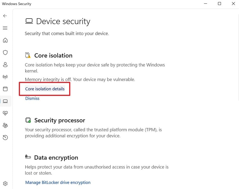Open Virus & threat protection via shield icon

tap(5, 52)
